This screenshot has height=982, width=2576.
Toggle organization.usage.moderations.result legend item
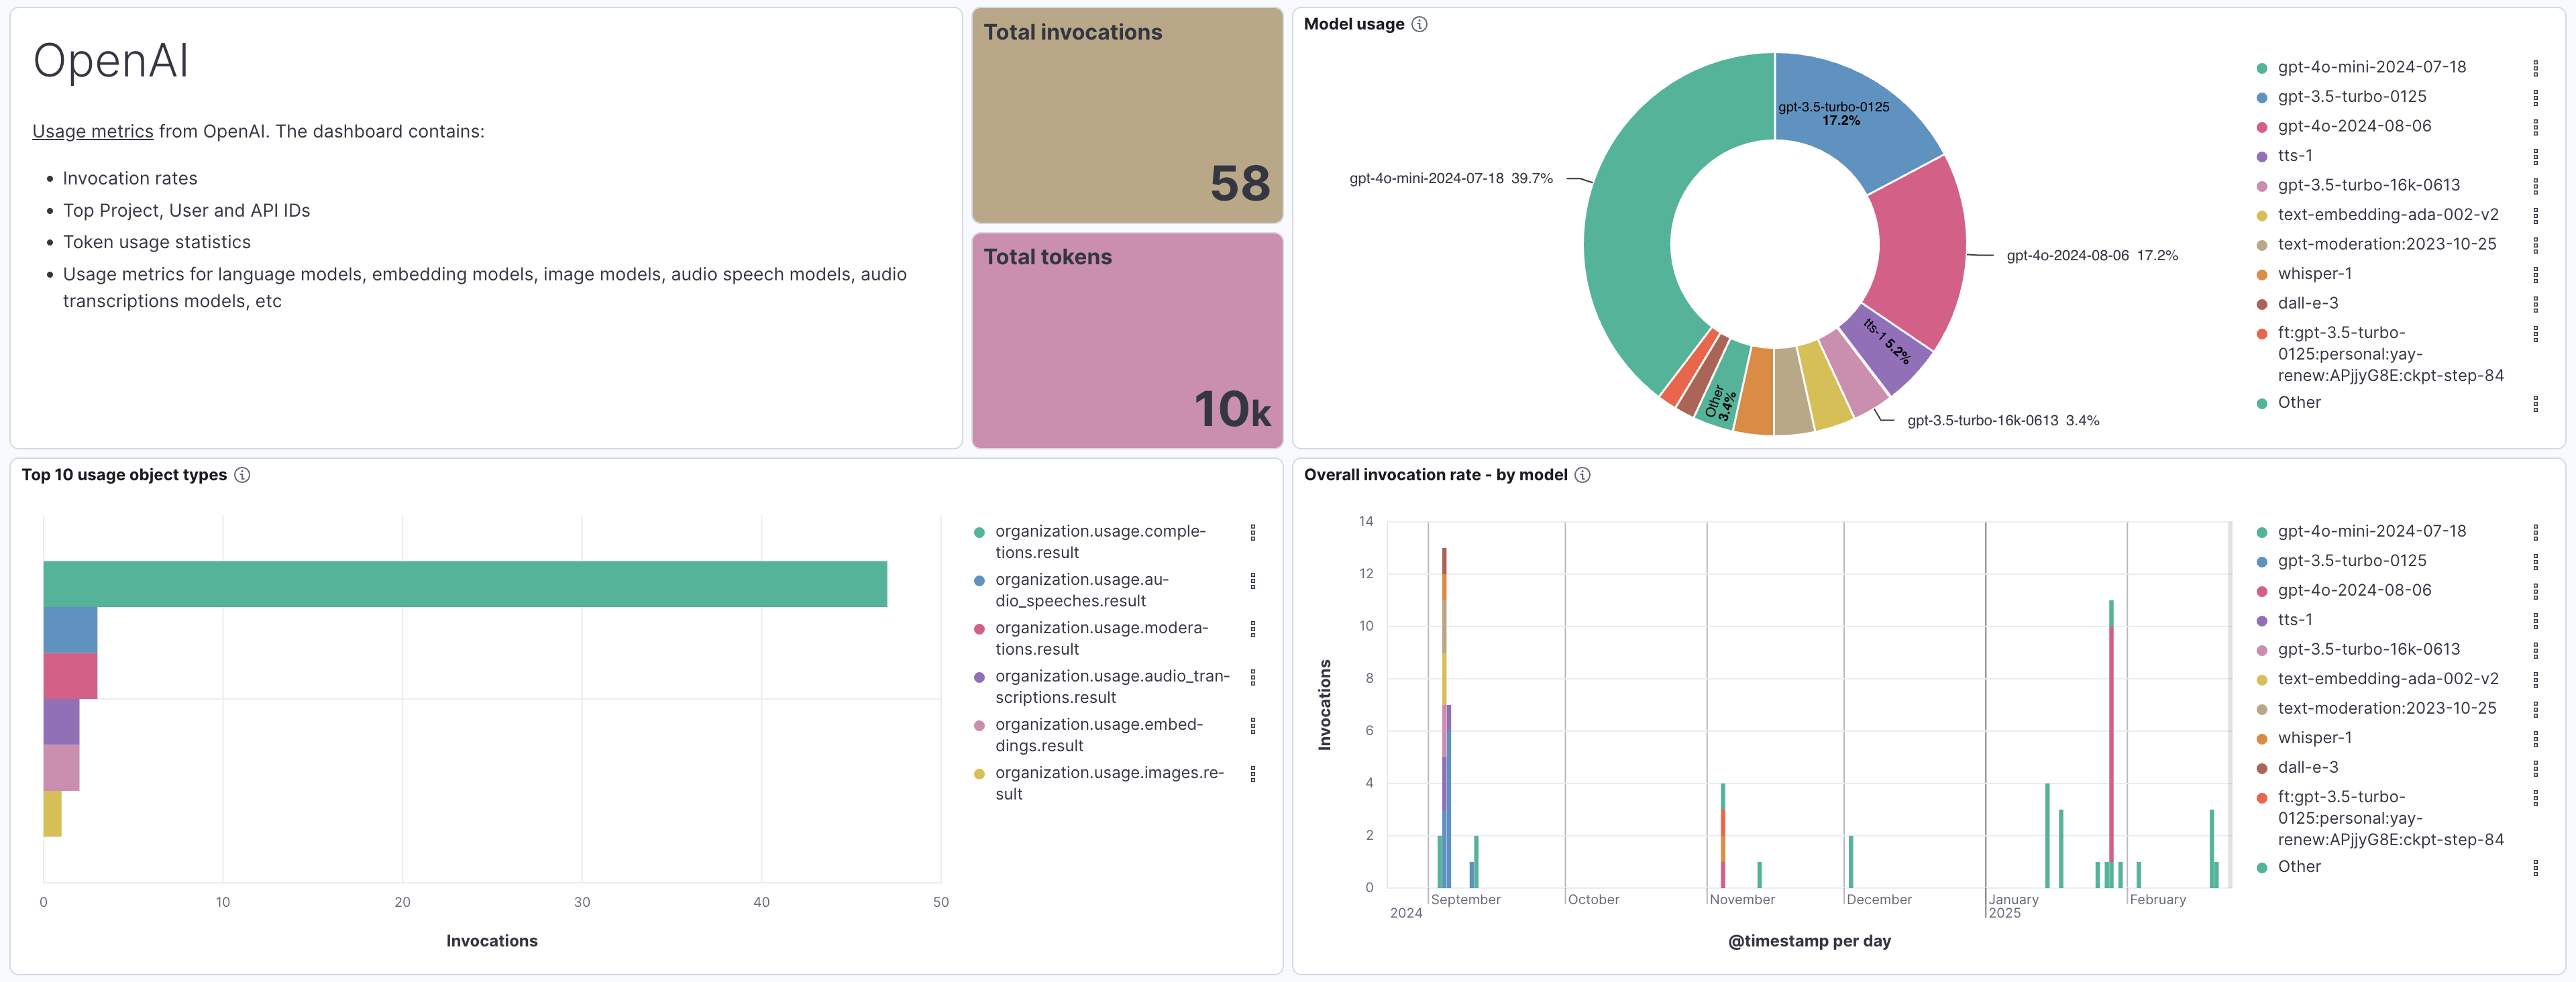click(1100, 638)
